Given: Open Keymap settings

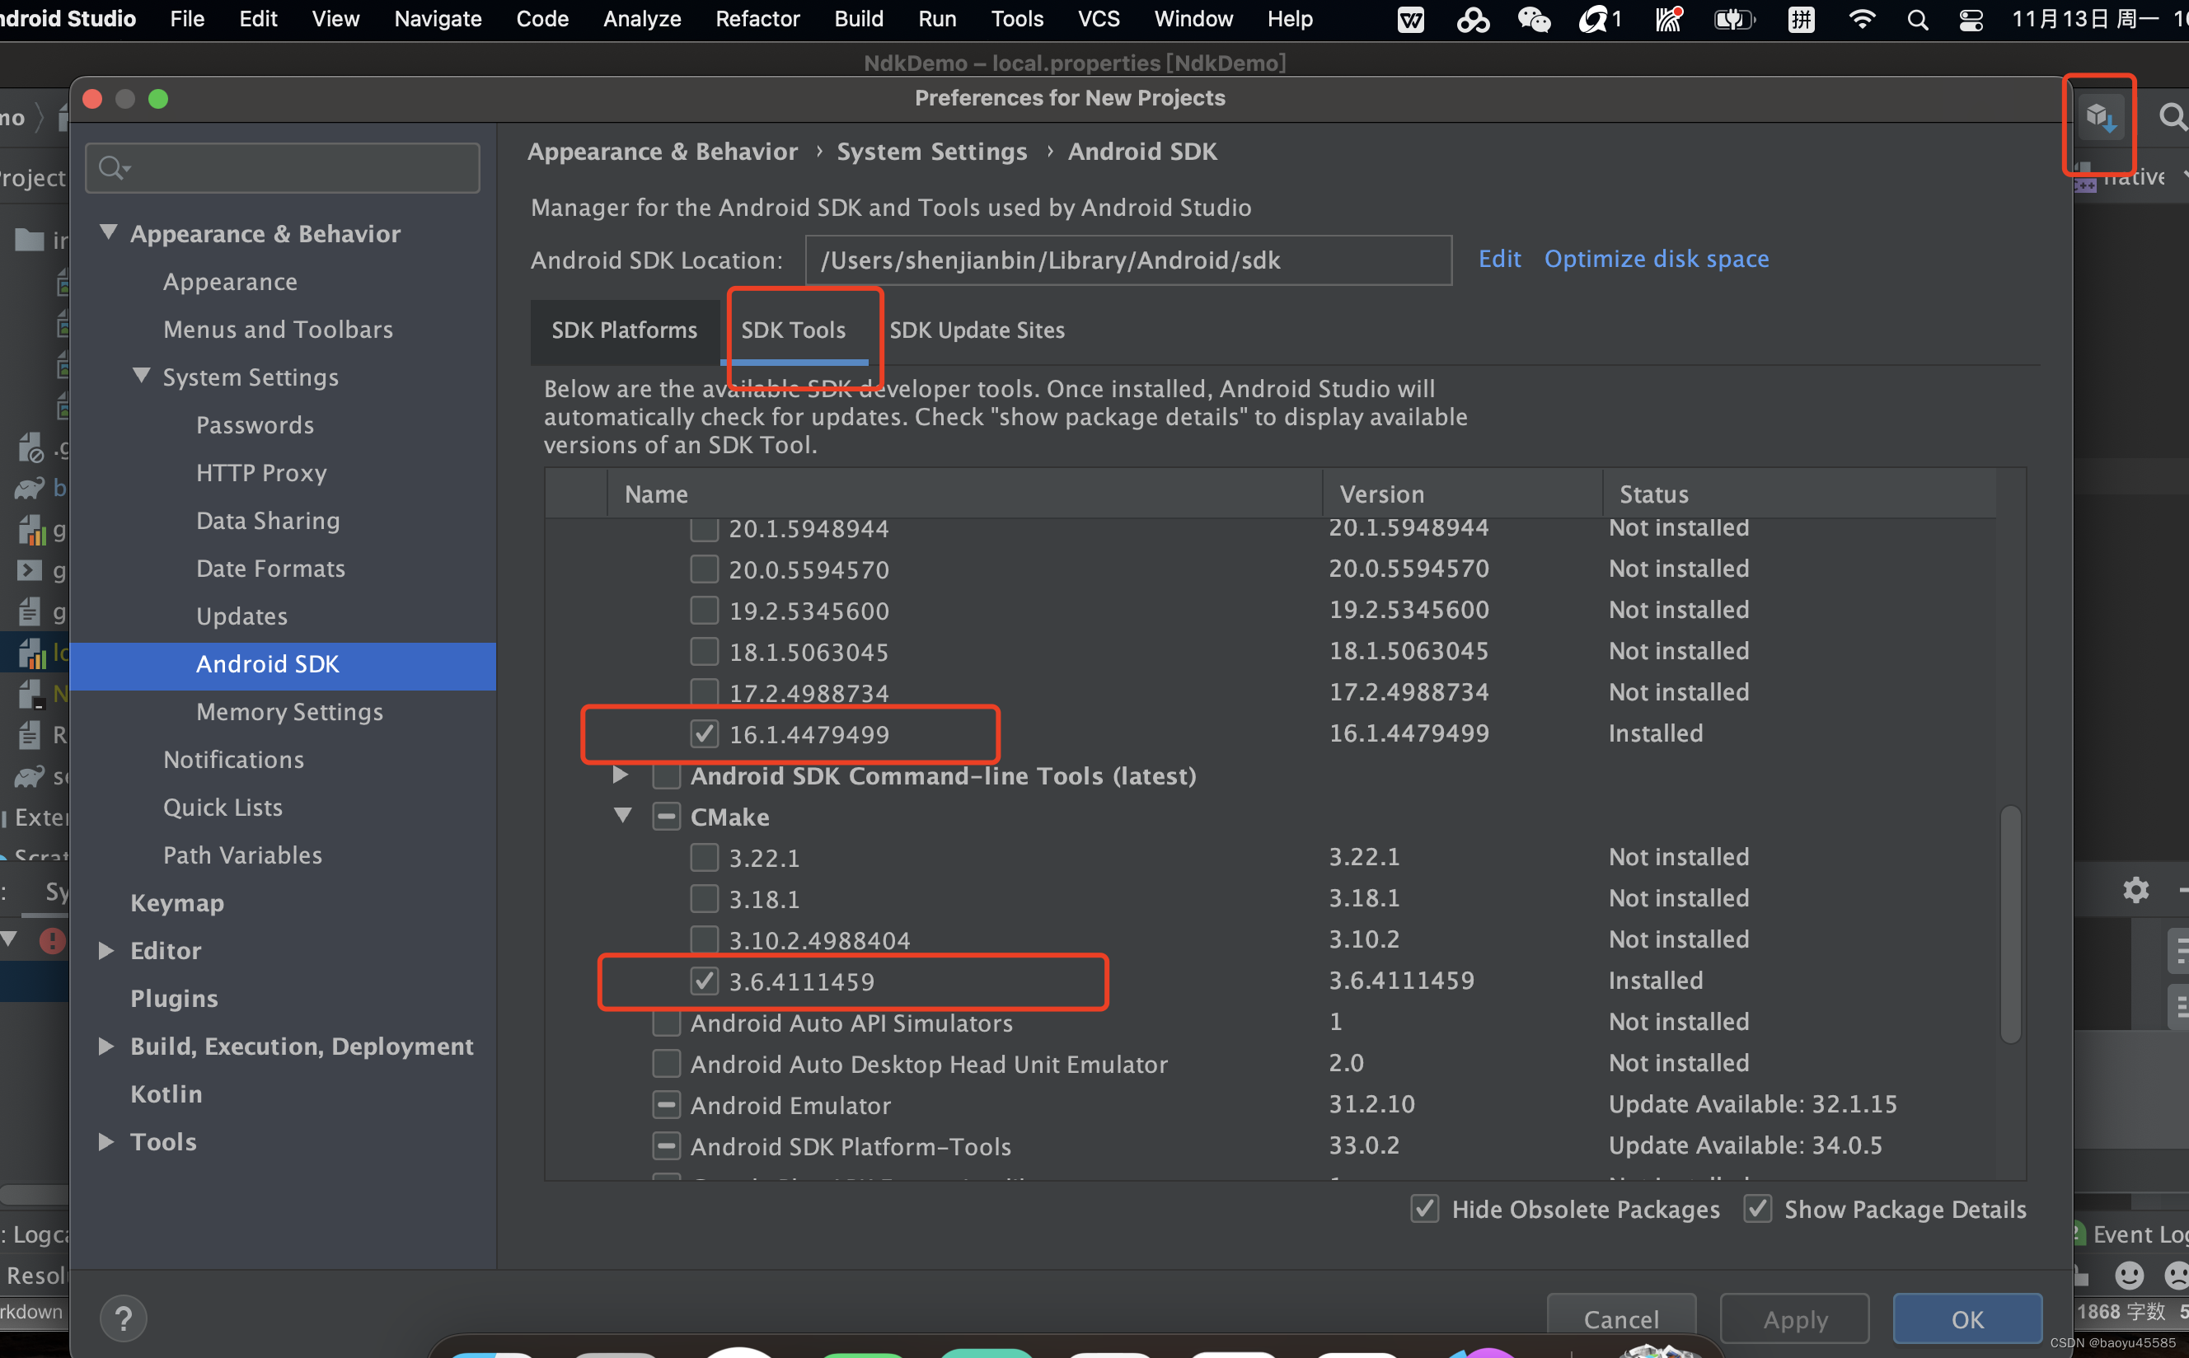Looking at the screenshot, I should [177, 902].
